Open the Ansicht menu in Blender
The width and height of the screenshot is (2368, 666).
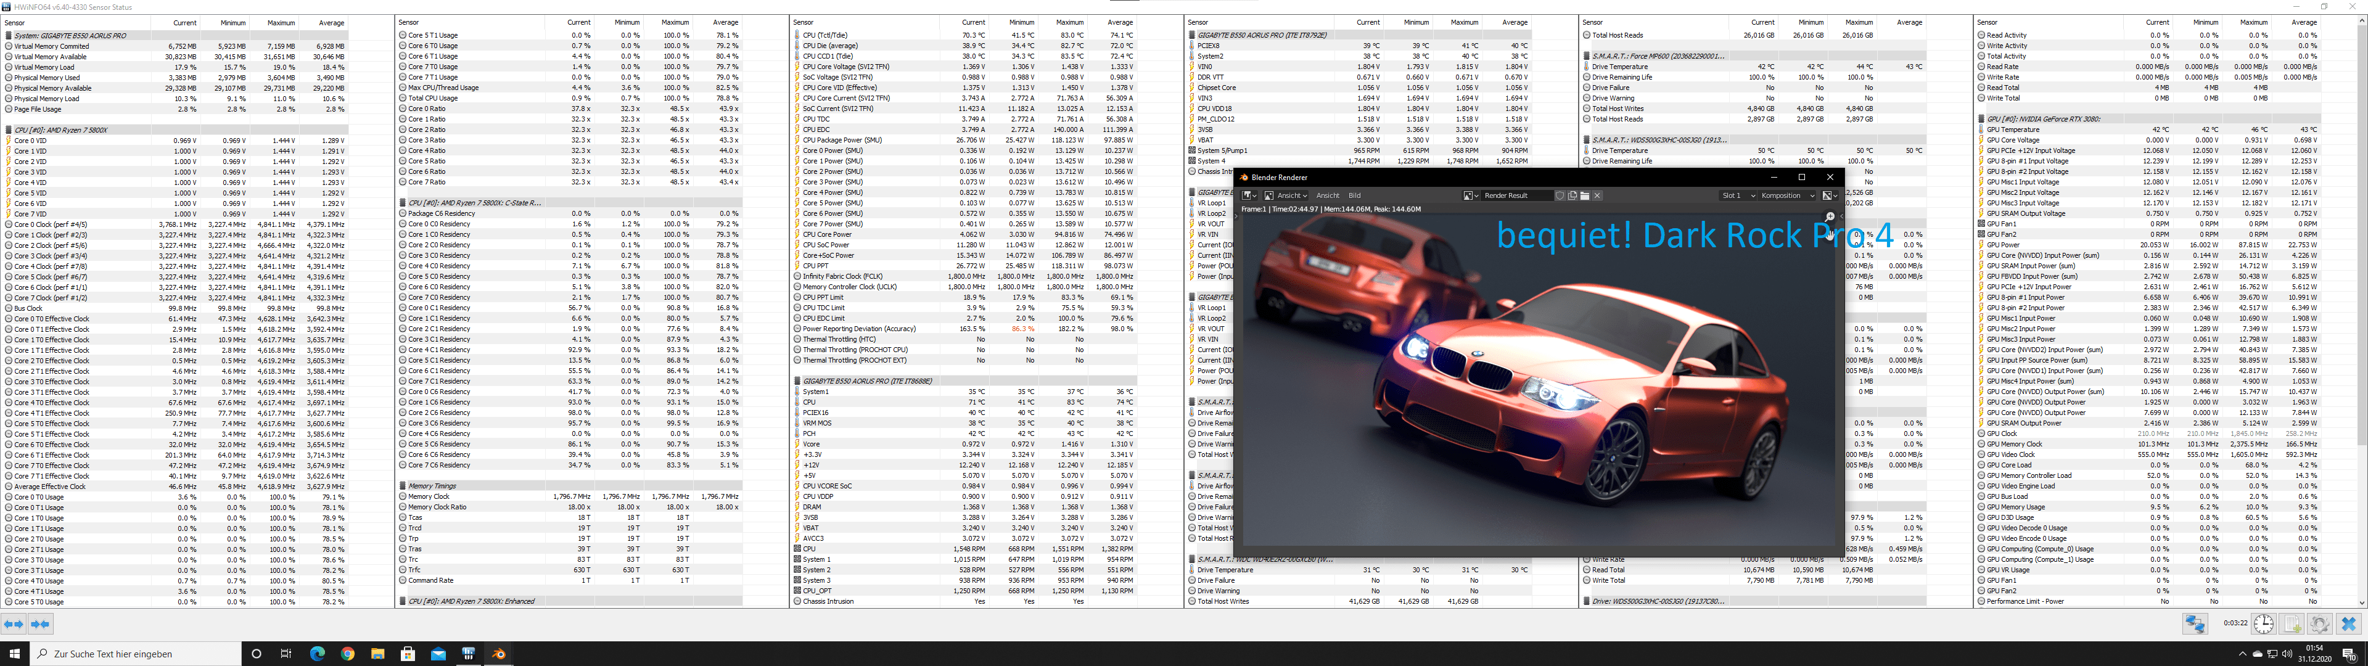pos(1328,195)
